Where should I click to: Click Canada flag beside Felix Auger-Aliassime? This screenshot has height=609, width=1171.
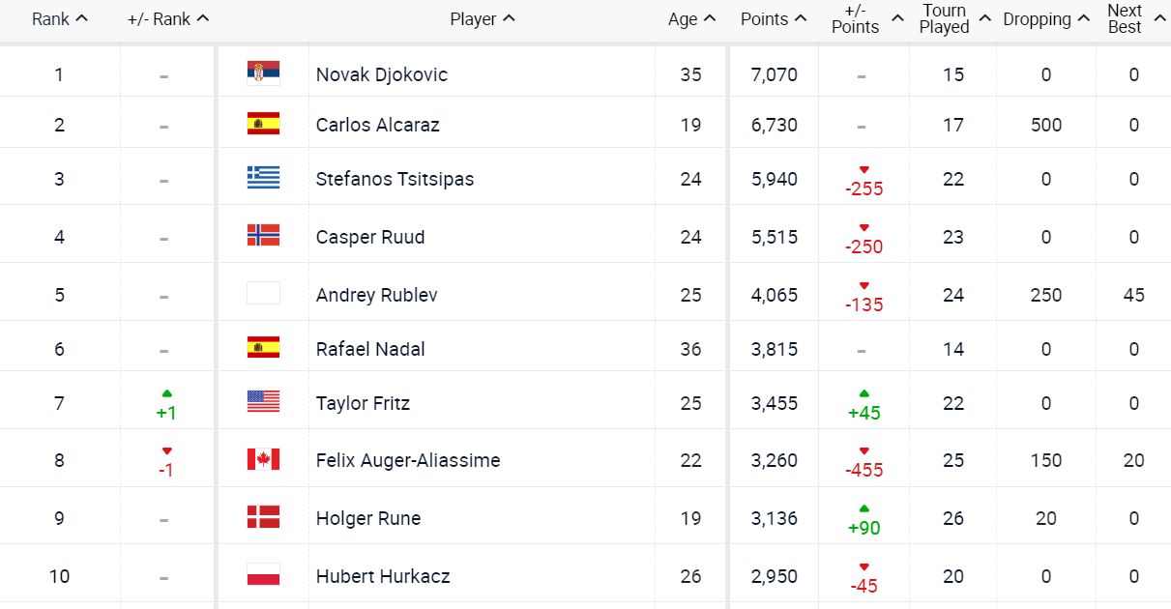[x=263, y=460]
